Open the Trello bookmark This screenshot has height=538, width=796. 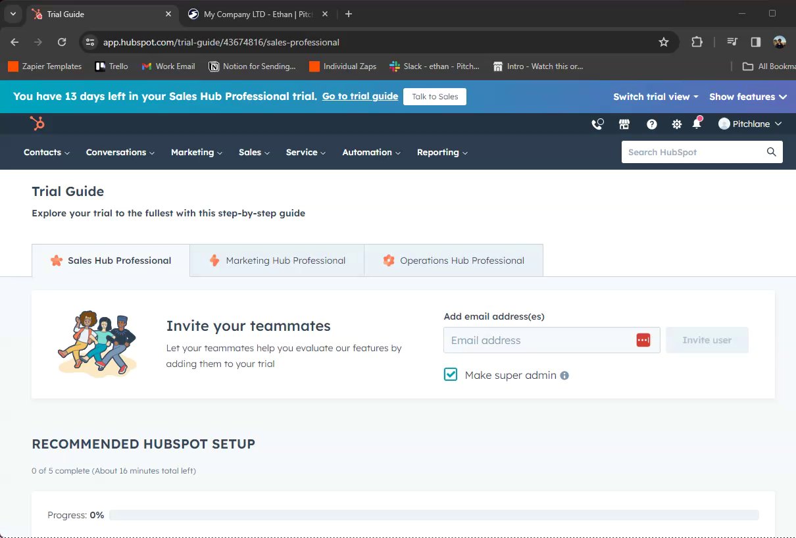coord(112,66)
